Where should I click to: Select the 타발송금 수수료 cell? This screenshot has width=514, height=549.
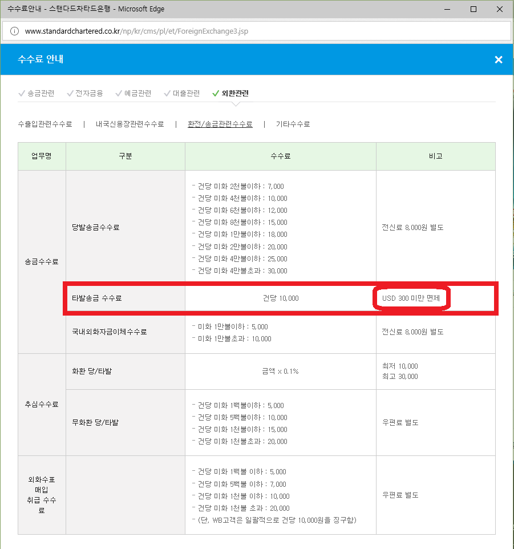126,298
